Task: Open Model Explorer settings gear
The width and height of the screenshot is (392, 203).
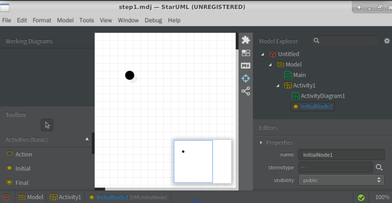Action: tap(387, 41)
